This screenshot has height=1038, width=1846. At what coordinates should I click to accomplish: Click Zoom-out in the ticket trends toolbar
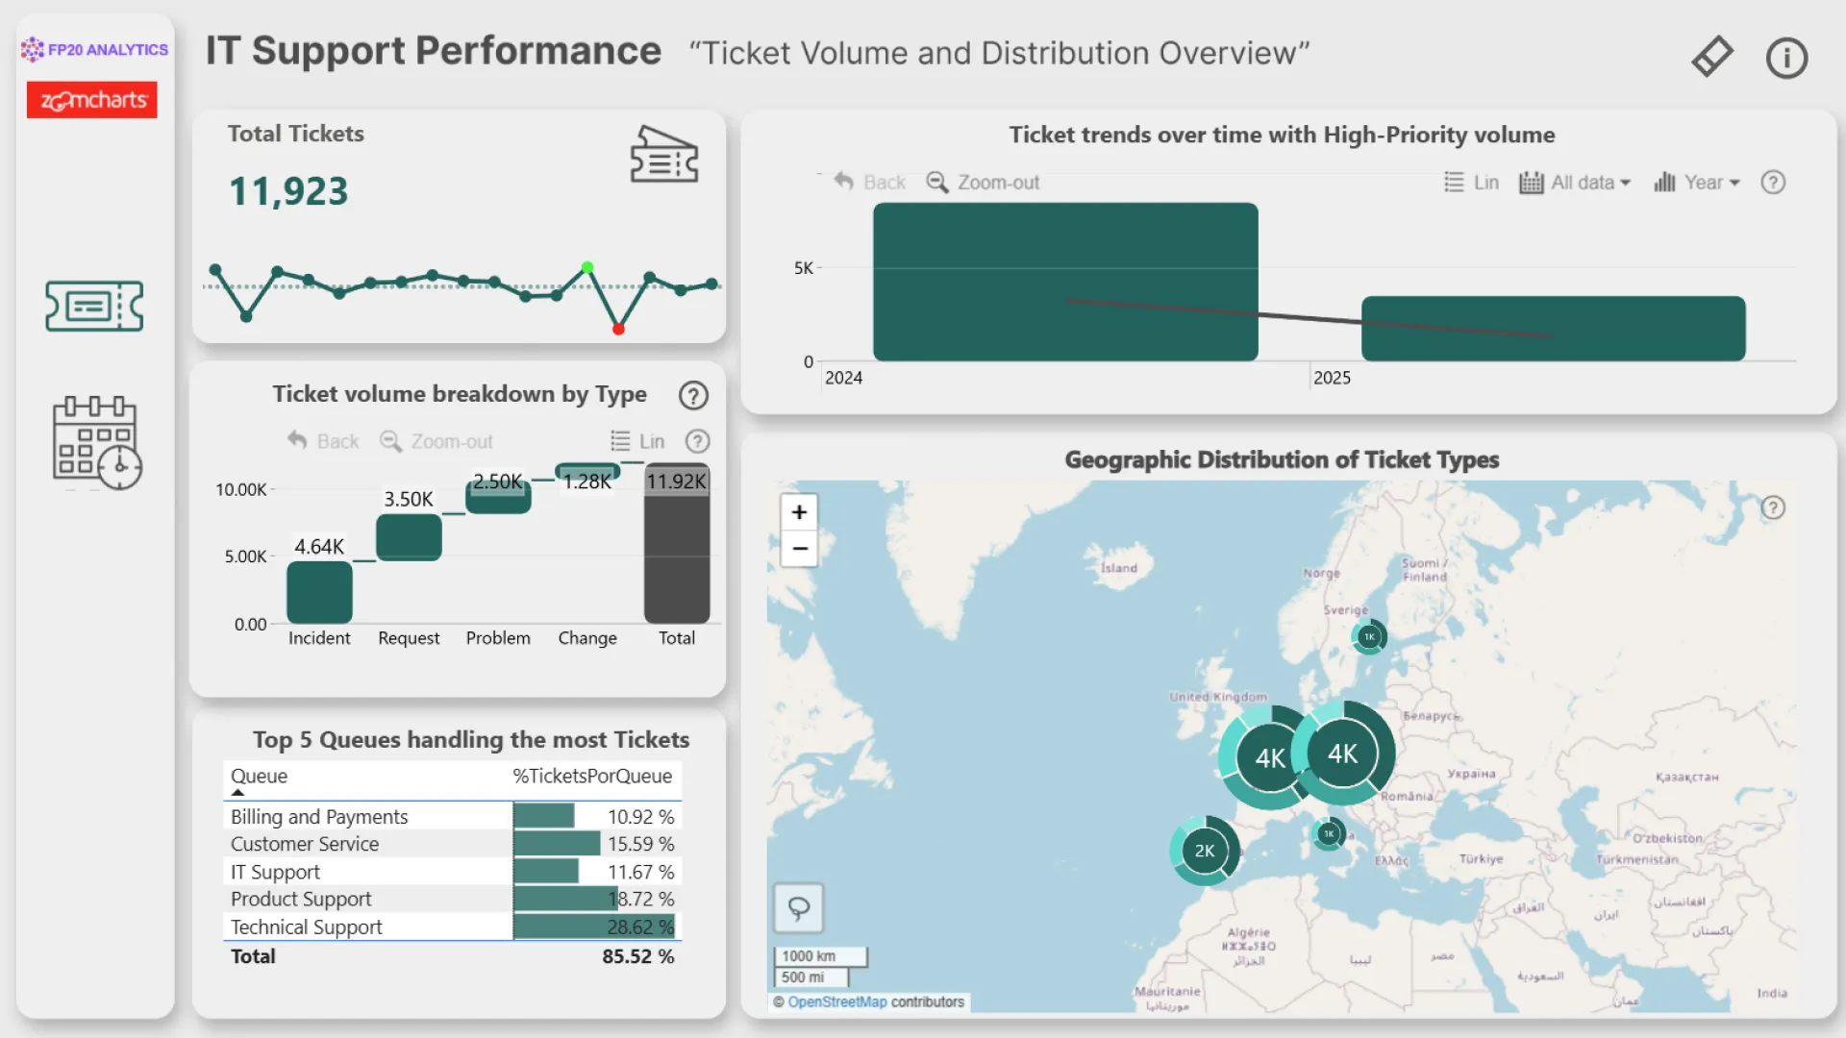(983, 182)
